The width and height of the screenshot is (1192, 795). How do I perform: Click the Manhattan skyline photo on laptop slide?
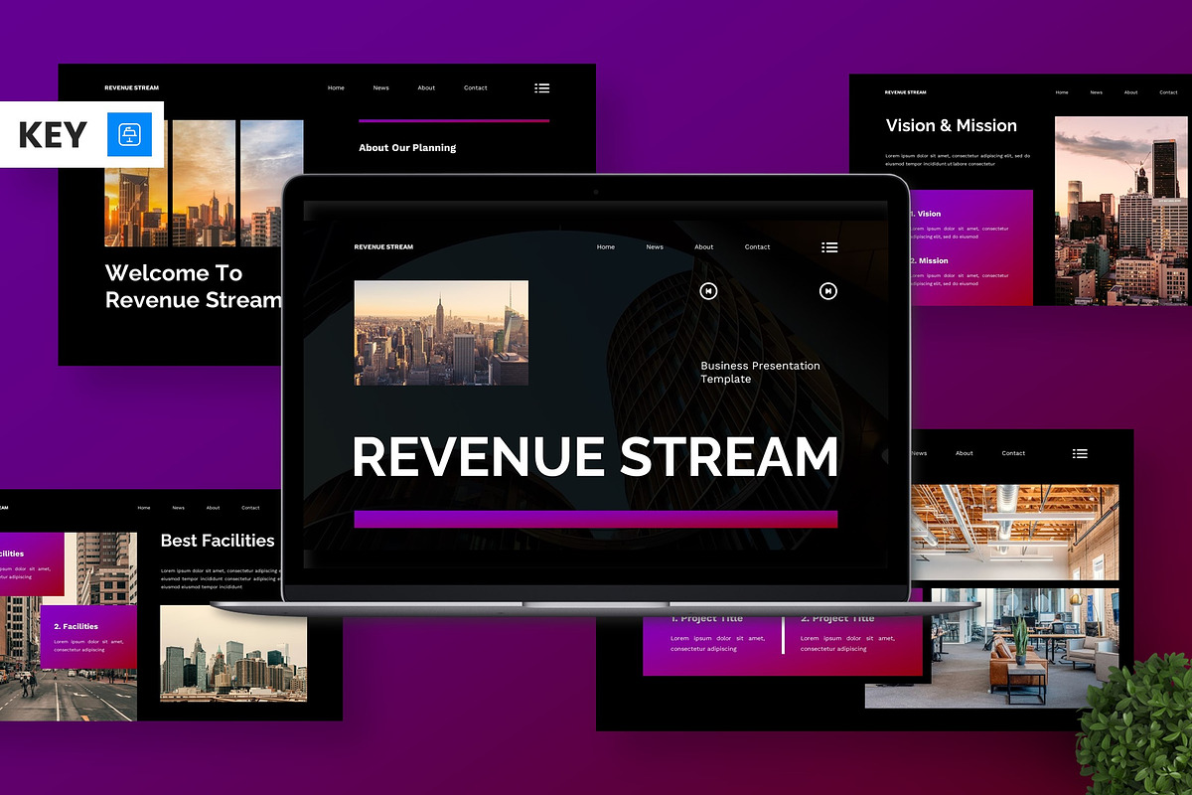tap(441, 333)
